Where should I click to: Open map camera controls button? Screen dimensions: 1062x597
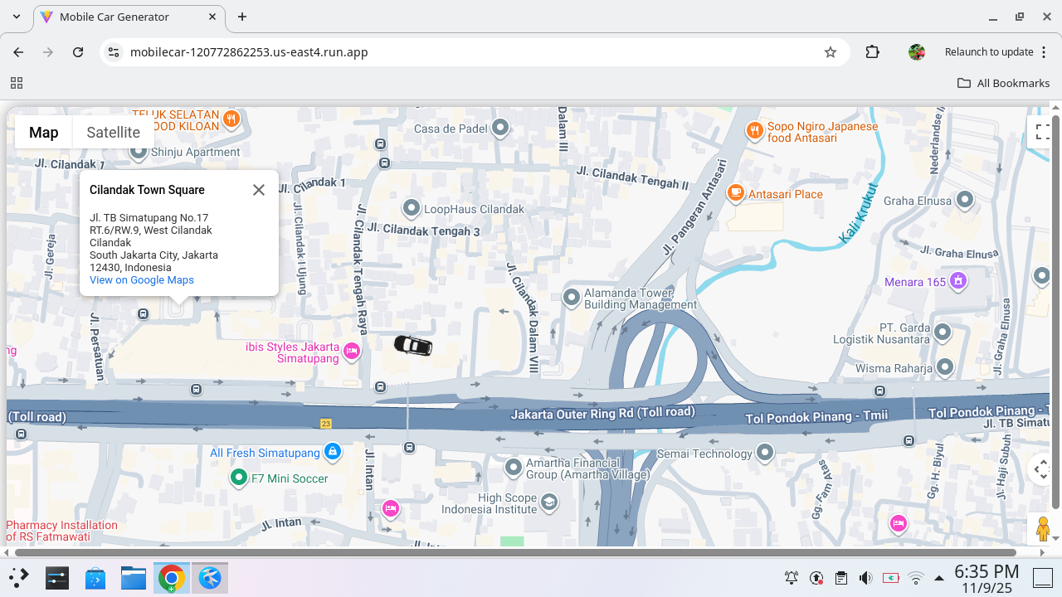pos(1040,469)
